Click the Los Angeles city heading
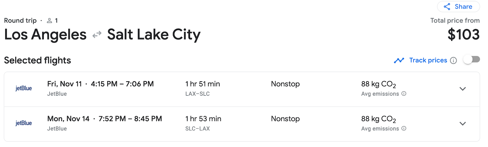Viewport: 488px width, 147px height. [x=45, y=34]
